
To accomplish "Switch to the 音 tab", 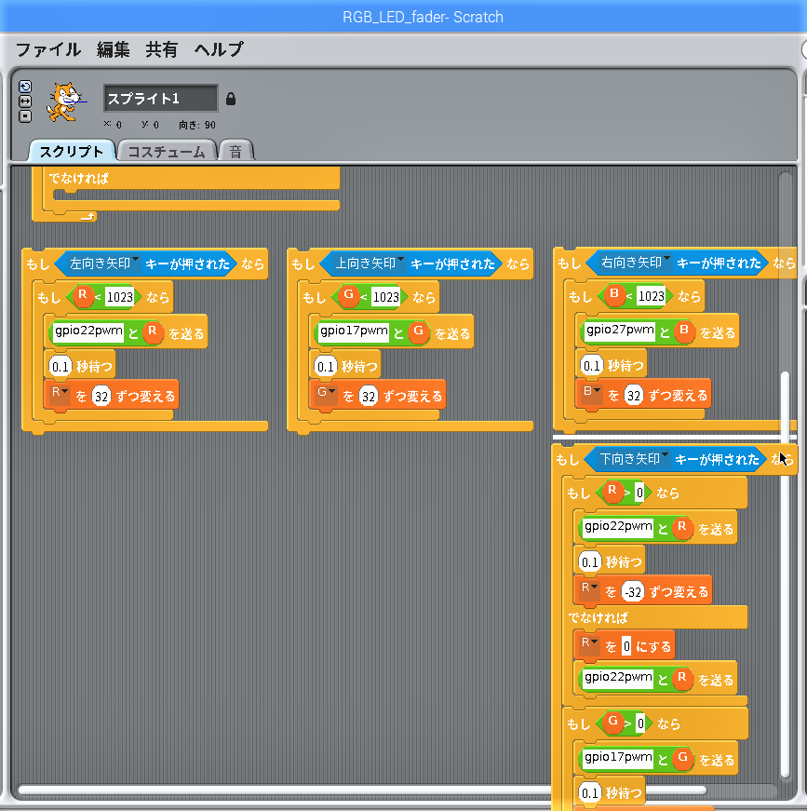I will [x=235, y=152].
